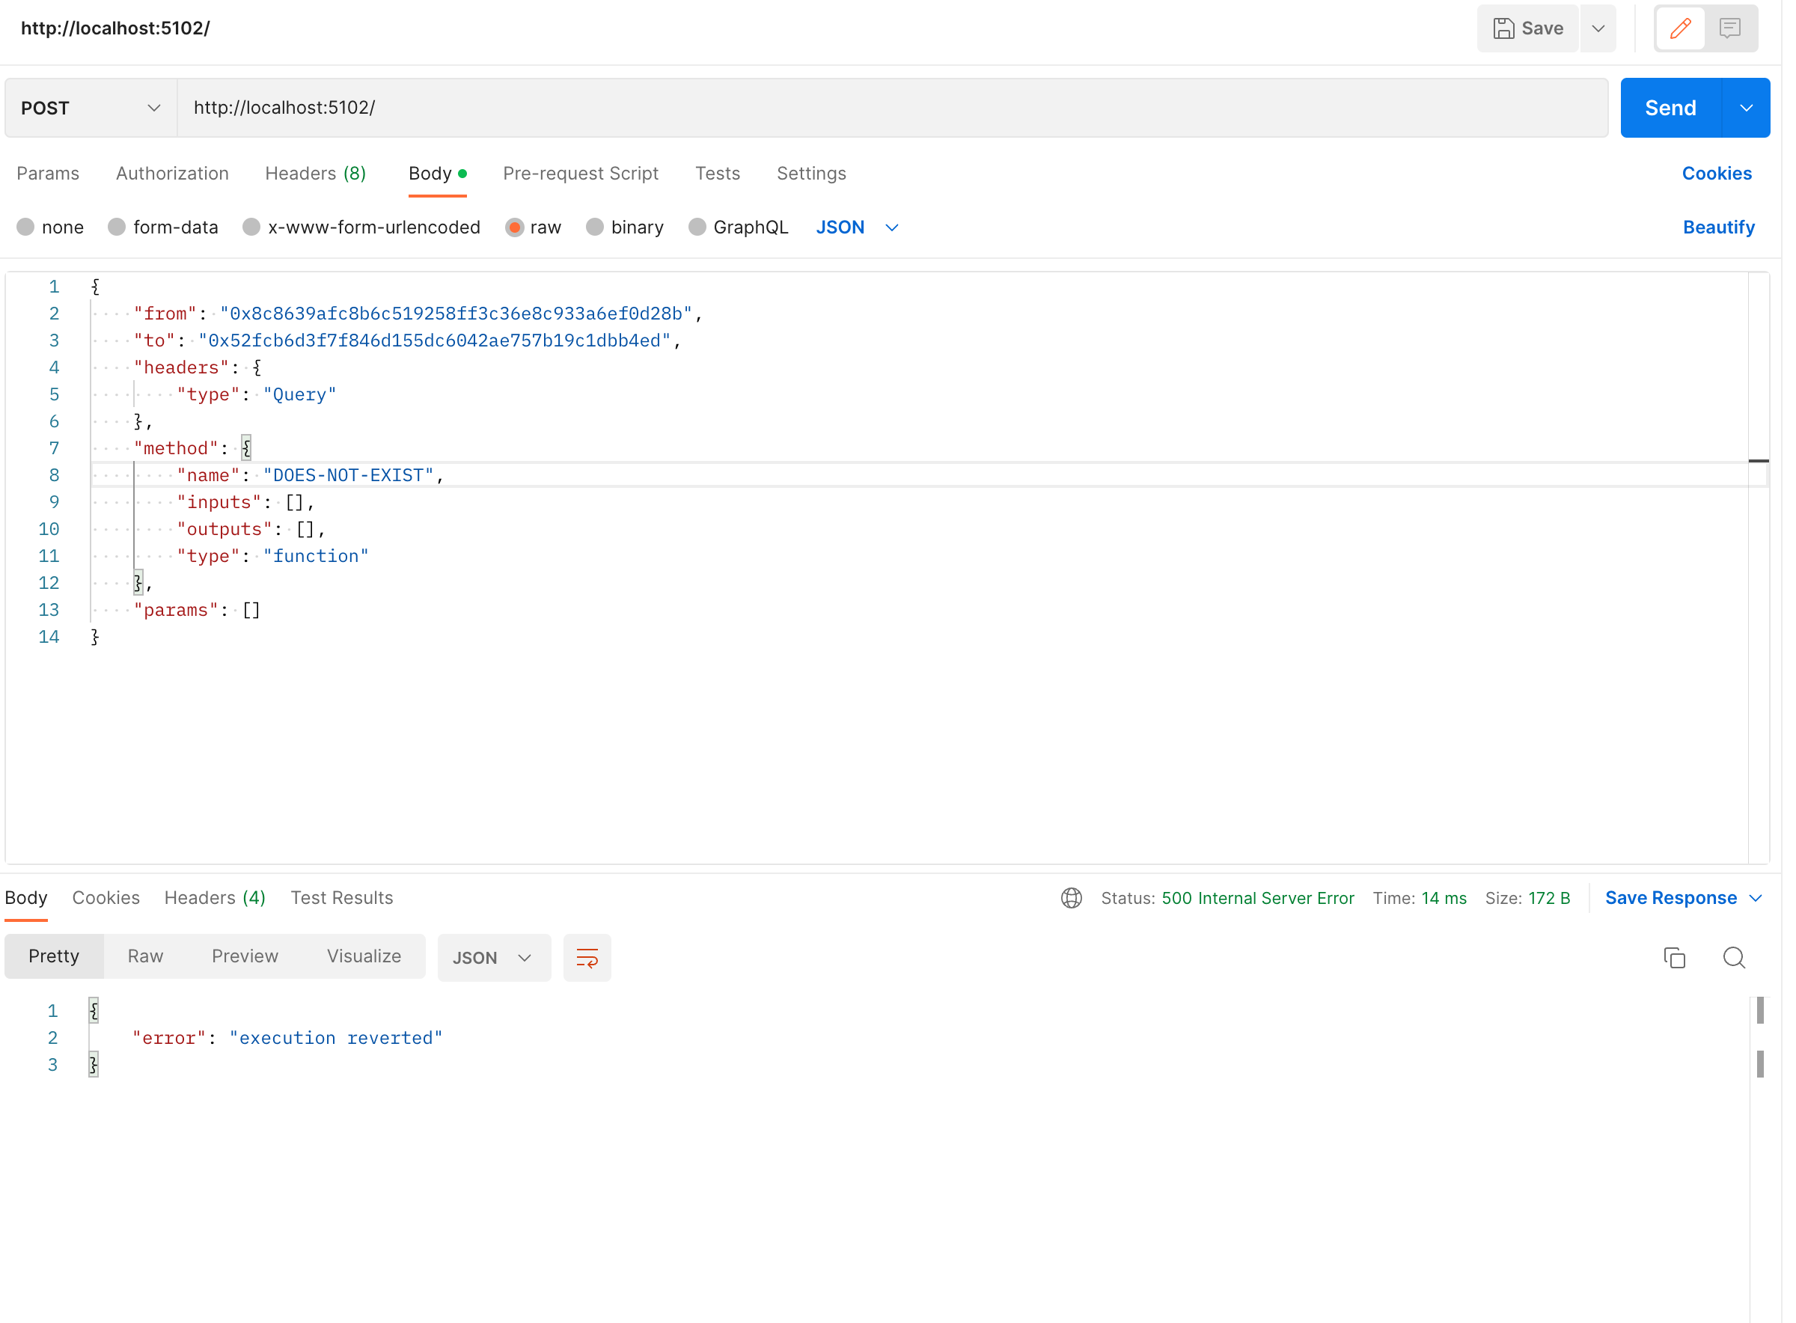The width and height of the screenshot is (1796, 1323).
Task: Switch body type to binary
Action: (x=626, y=227)
